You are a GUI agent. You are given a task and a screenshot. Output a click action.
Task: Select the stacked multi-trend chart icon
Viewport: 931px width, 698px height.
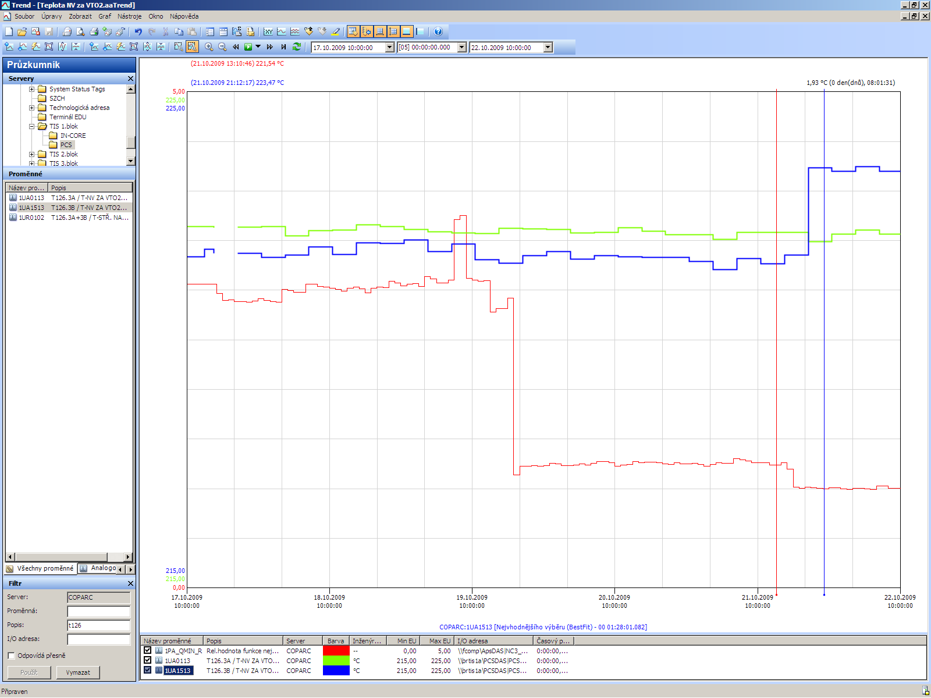295,31
